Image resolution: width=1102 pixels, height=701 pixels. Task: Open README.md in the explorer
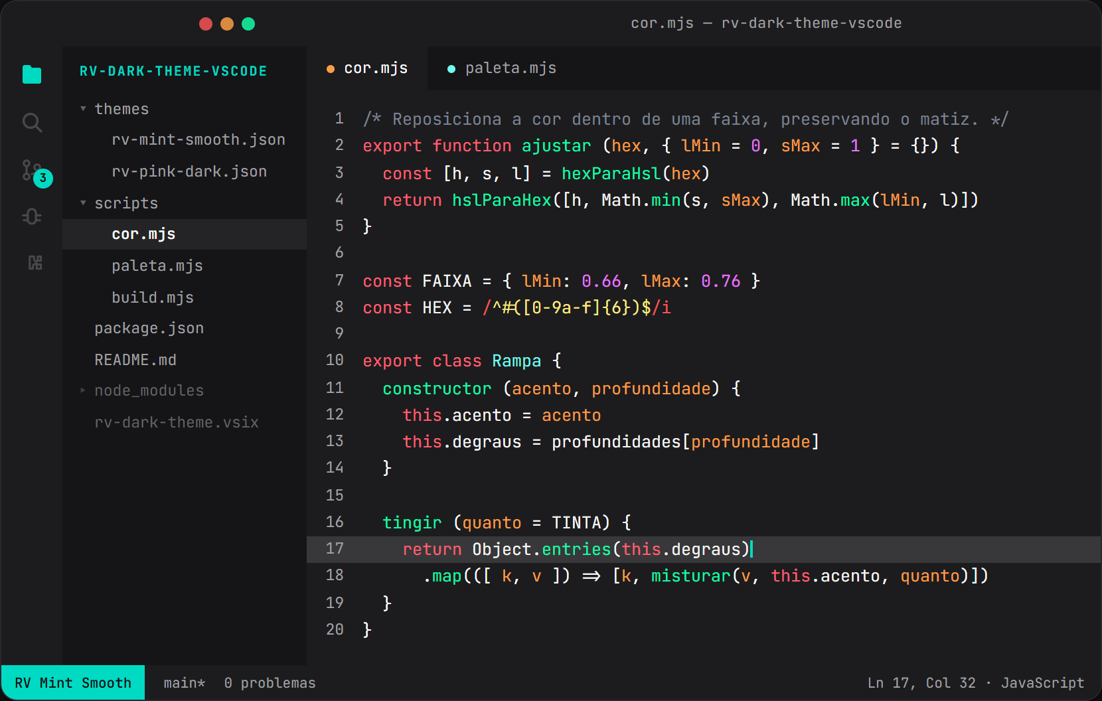coord(135,360)
